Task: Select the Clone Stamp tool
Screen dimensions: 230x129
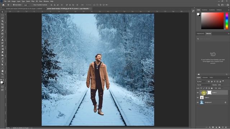Action: tap(3, 40)
